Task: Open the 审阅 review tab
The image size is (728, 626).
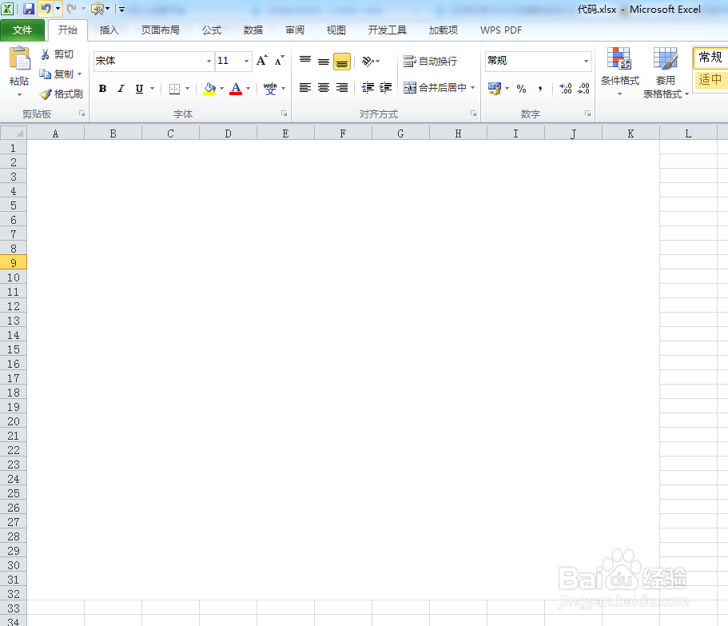Action: coord(295,30)
